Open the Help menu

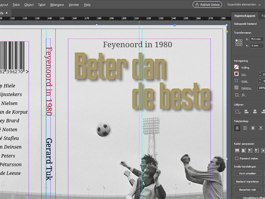[x=87, y=5]
